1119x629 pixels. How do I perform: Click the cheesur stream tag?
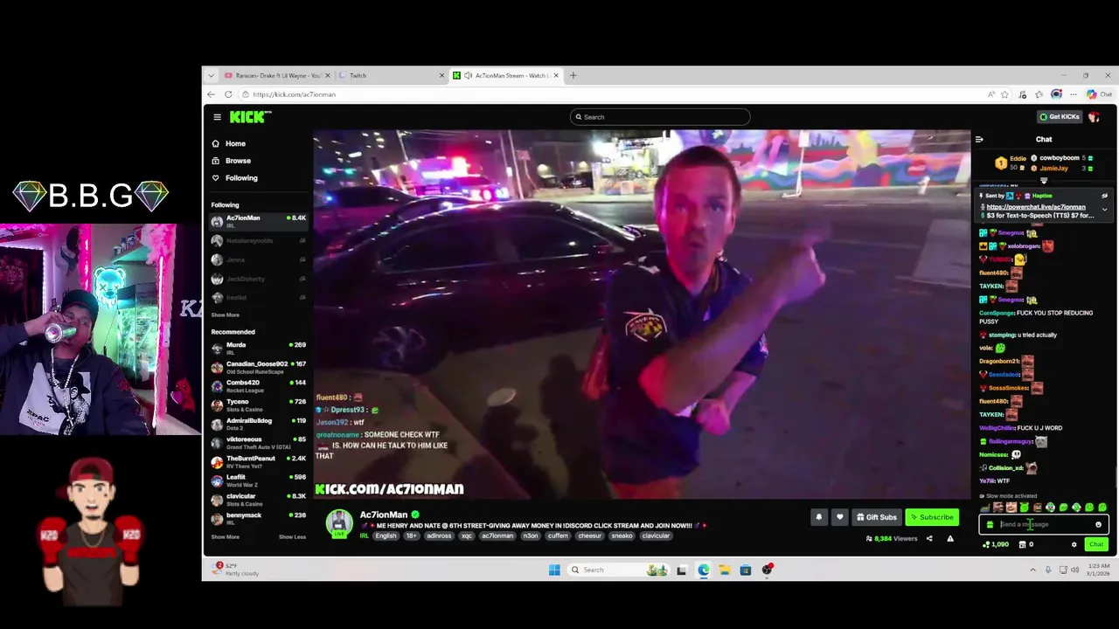pos(590,536)
